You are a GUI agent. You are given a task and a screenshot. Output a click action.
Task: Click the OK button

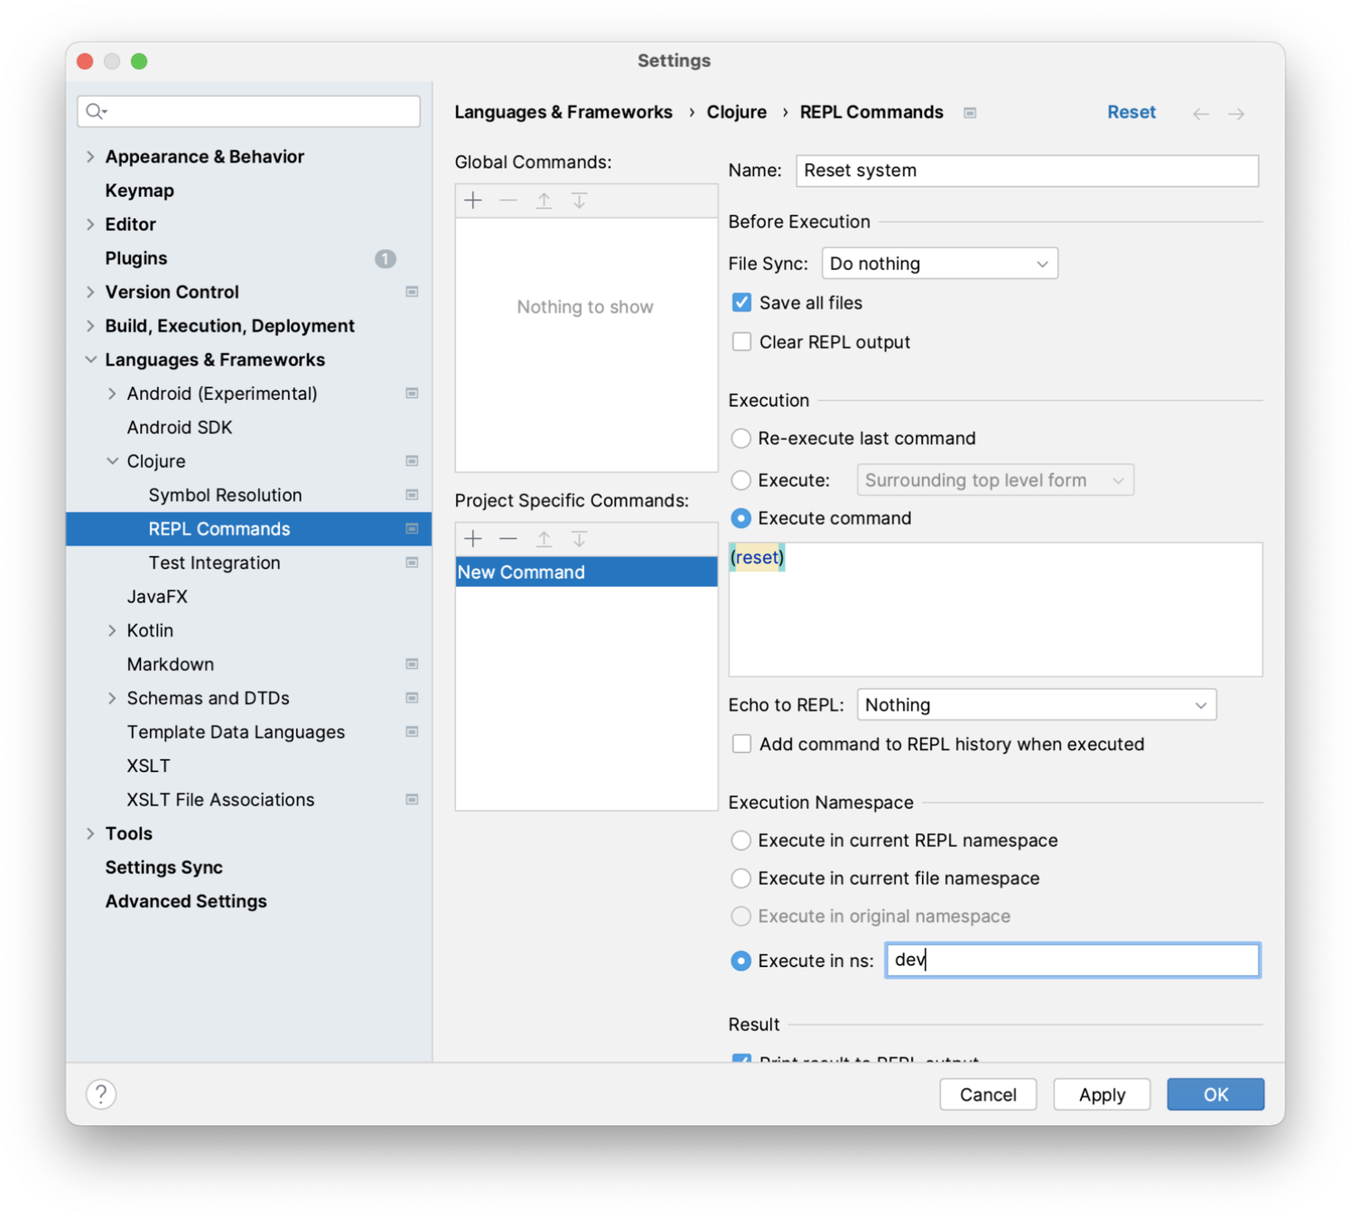tap(1216, 1094)
